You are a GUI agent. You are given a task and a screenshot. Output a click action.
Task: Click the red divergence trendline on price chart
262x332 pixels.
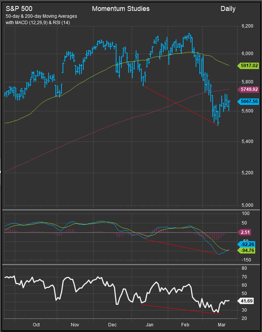point(181,106)
